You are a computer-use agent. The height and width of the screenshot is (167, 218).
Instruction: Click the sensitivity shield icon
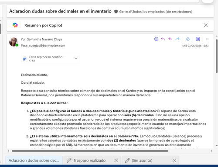(116, 12)
